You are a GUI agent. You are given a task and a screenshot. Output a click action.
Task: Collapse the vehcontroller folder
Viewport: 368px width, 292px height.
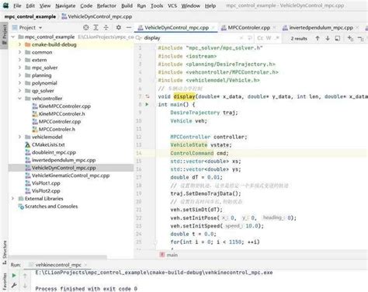pyautogui.click(x=19, y=99)
